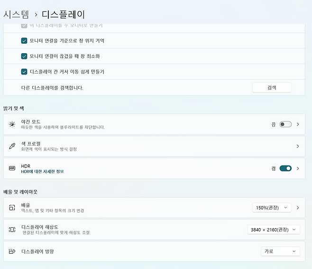Open the Color Profile (색 프로필) chevron
The image size is (312, 269).
point(298,146)
